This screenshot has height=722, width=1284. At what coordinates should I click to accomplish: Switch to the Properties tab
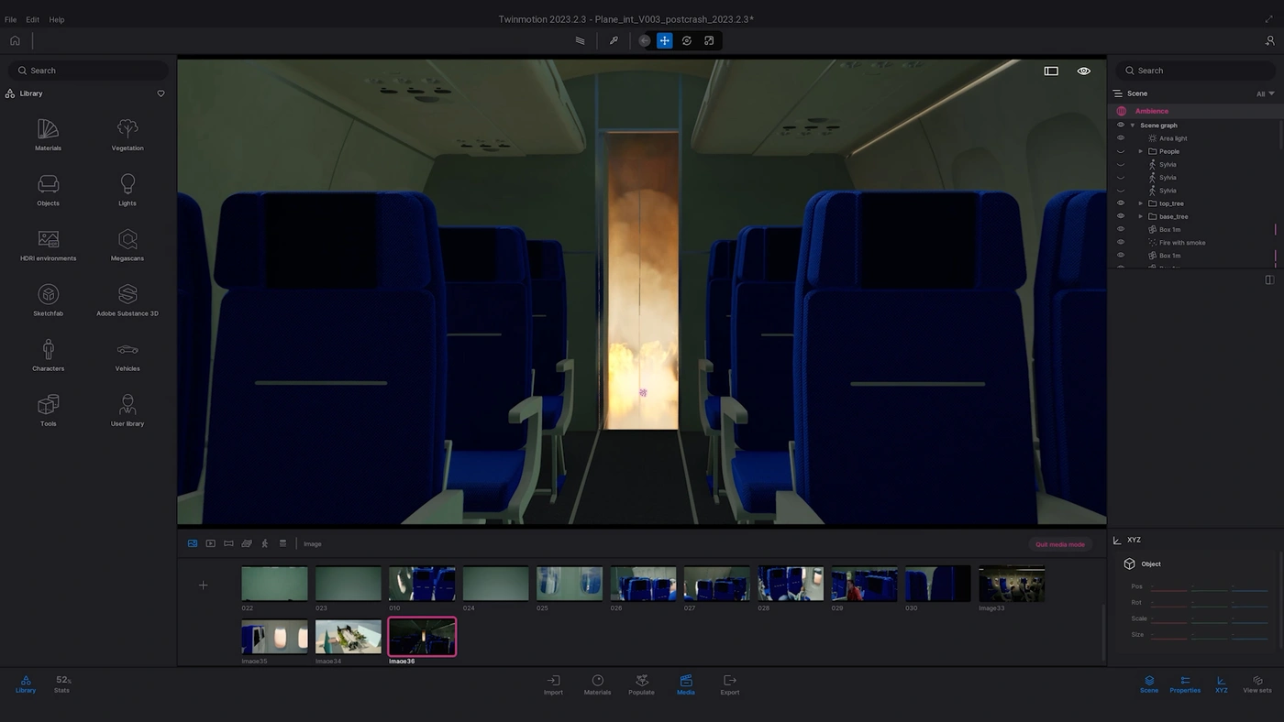1185,684
